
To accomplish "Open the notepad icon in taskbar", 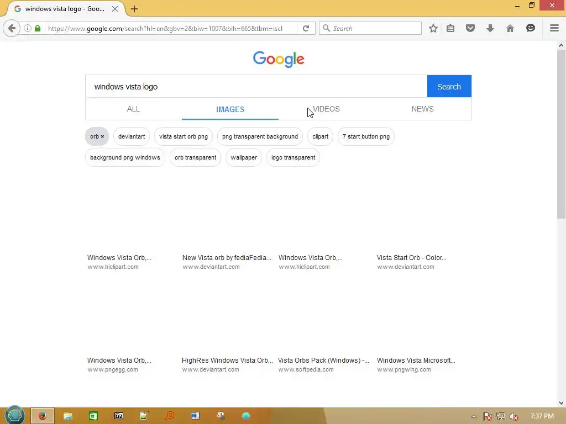I will click(144, 416).
